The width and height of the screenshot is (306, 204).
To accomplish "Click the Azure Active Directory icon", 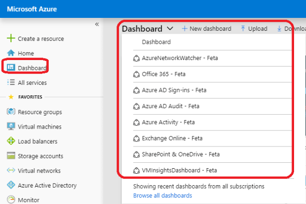I will click(11, 185).
